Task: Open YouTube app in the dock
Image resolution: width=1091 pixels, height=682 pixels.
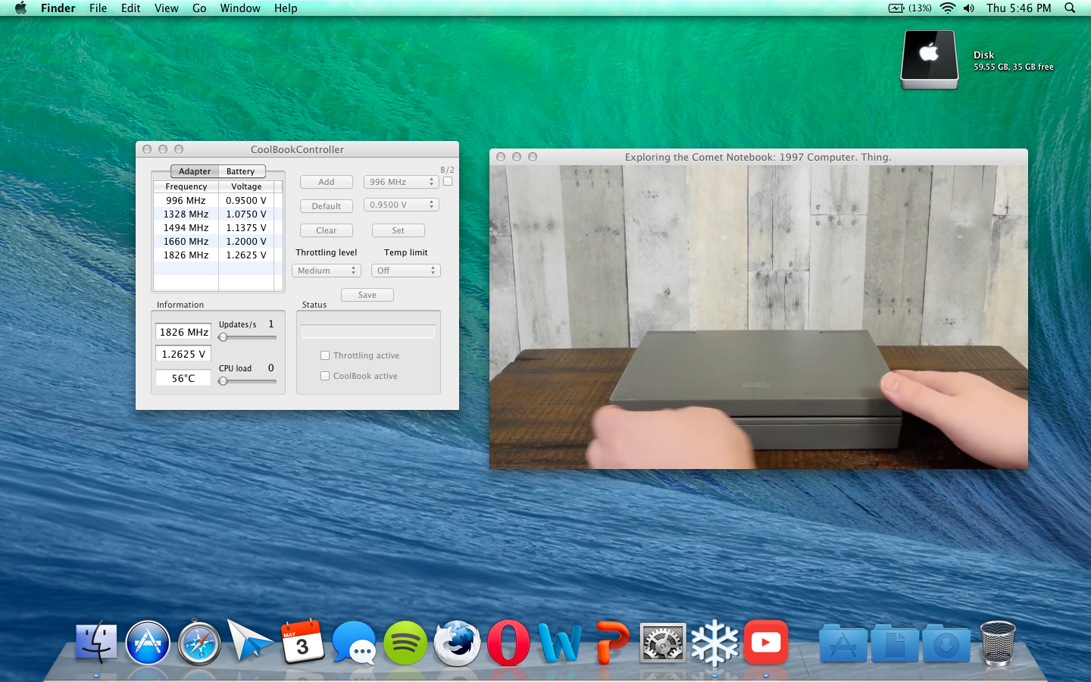Action: (765, 643)
